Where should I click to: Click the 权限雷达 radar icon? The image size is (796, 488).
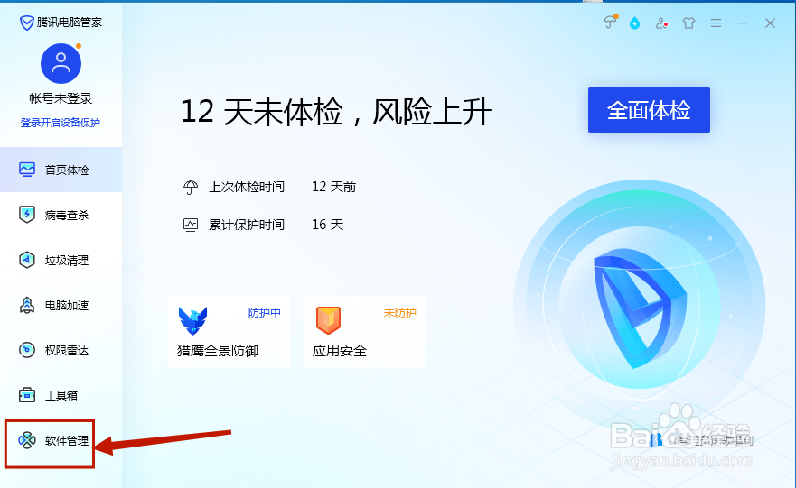click(x=27, y=350)
